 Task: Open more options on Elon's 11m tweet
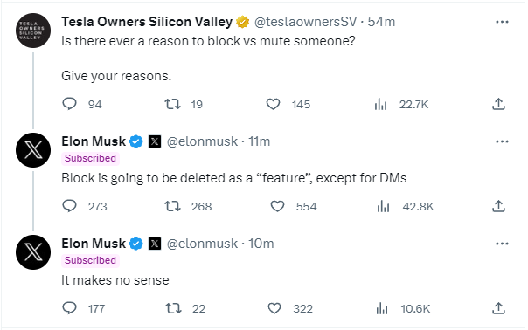[502, 141]
